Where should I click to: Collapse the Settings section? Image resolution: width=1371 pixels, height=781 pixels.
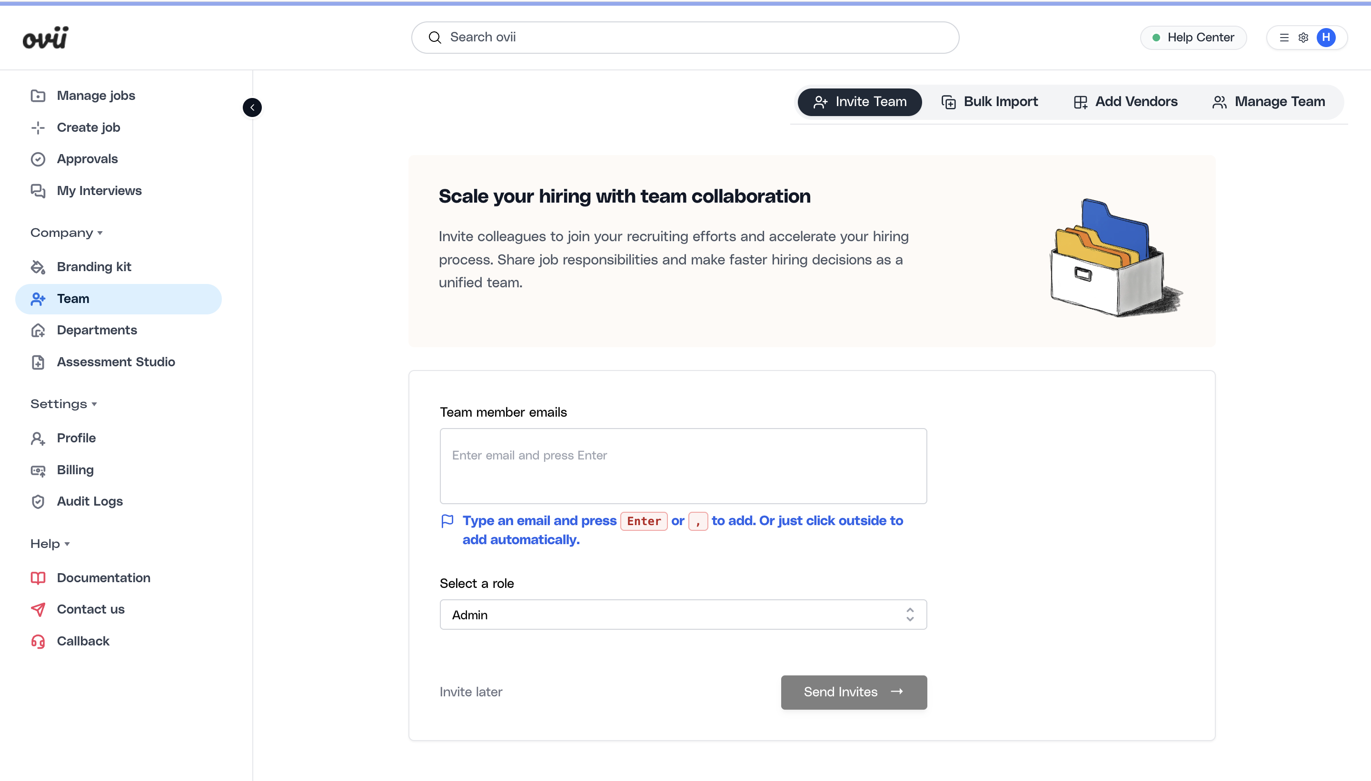point(94,404)
